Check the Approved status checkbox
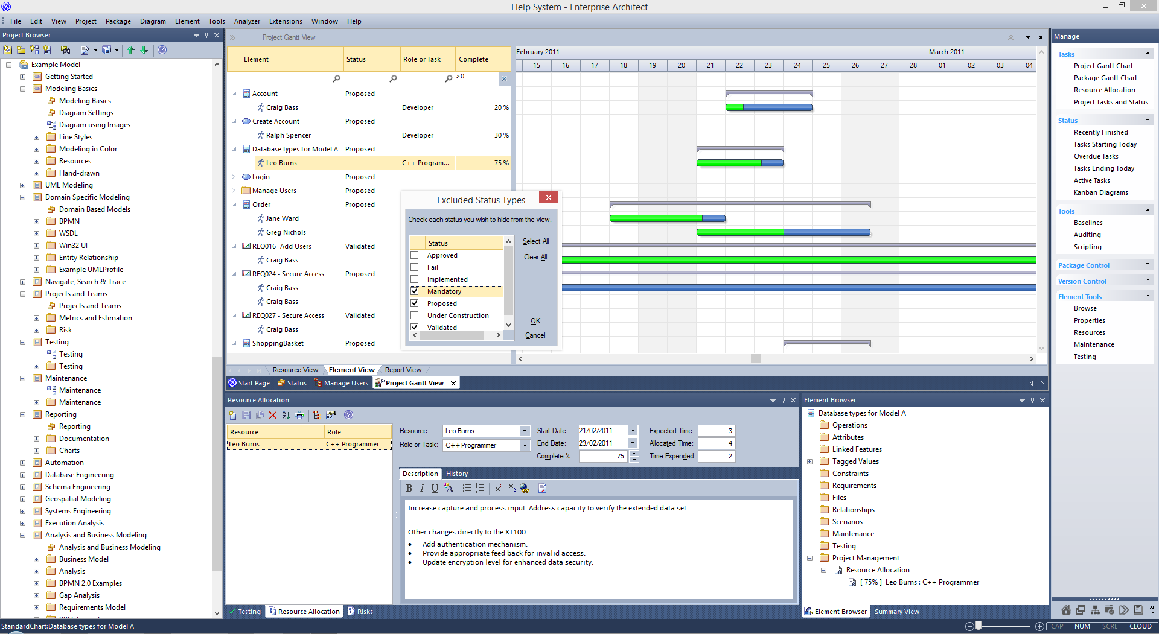Viewport: 1159px width, 634px height. 415,255
